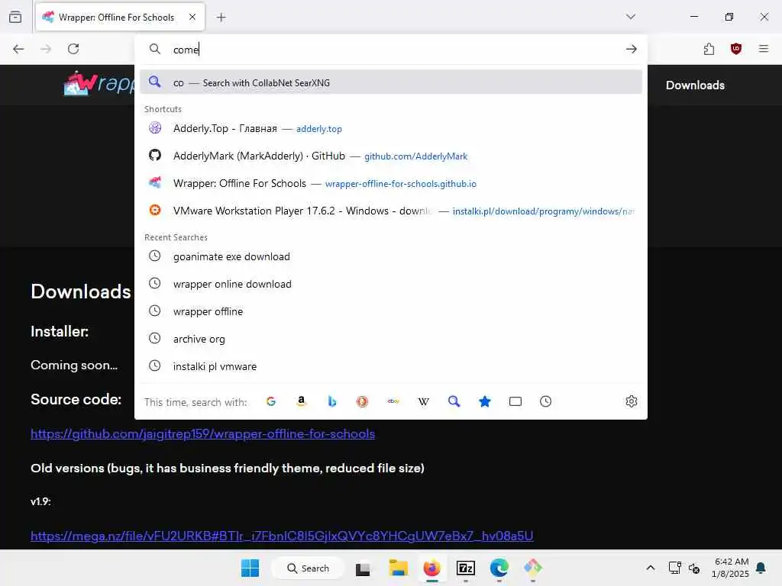Open Microsoft Edge from the taskbar
The height and width of the screenshot is (586, 782).
coord(499,568)
